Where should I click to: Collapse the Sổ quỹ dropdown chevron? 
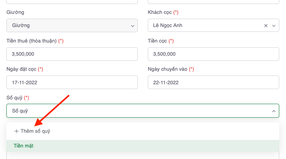click(274, 111)
